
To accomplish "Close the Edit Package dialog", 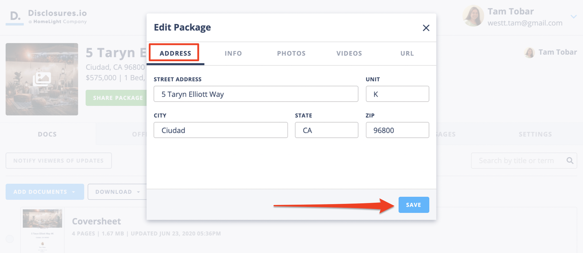I will (426, 28).
